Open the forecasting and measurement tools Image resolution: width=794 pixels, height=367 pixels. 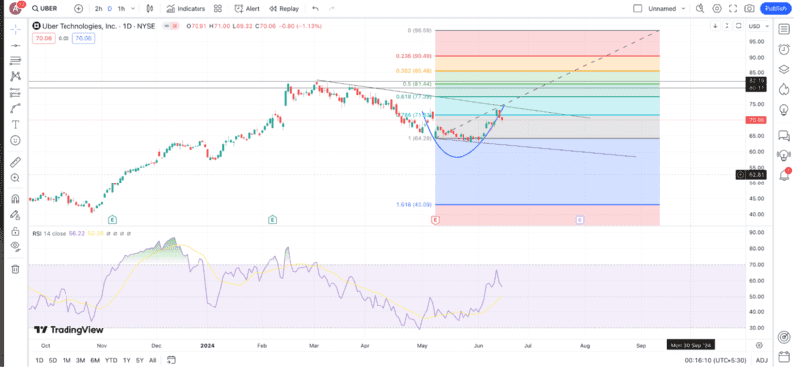click(15, 92)
